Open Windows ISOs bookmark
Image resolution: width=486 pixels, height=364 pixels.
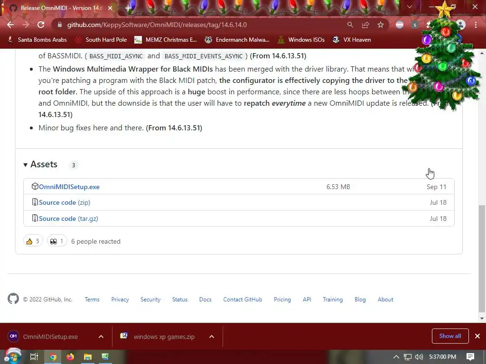301,40
